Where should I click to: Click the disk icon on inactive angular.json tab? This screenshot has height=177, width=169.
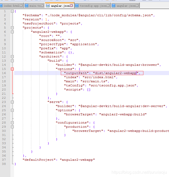point(113,6)
